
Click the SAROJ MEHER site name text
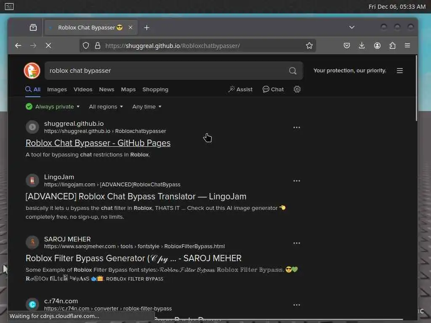click(x=67, y=239)
